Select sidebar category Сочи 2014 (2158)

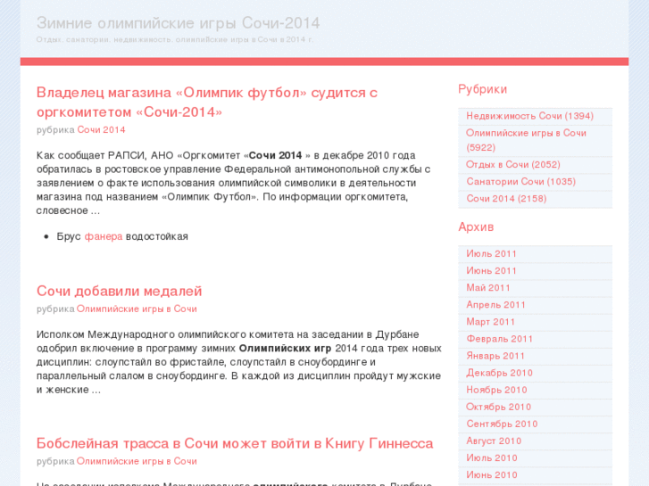pos(507,199)
